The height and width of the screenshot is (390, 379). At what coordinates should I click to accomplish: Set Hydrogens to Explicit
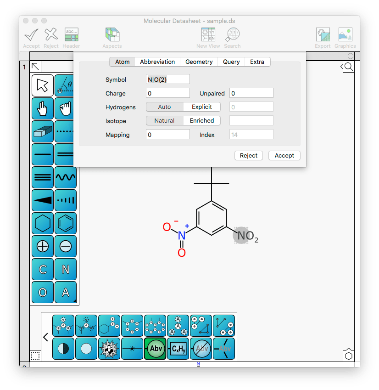(202, 107)
